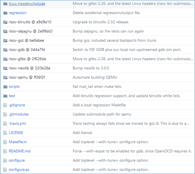The image size is (195, 174).
Task: Open commit 'Automate building QEMU'
Action: pos(95,77)
